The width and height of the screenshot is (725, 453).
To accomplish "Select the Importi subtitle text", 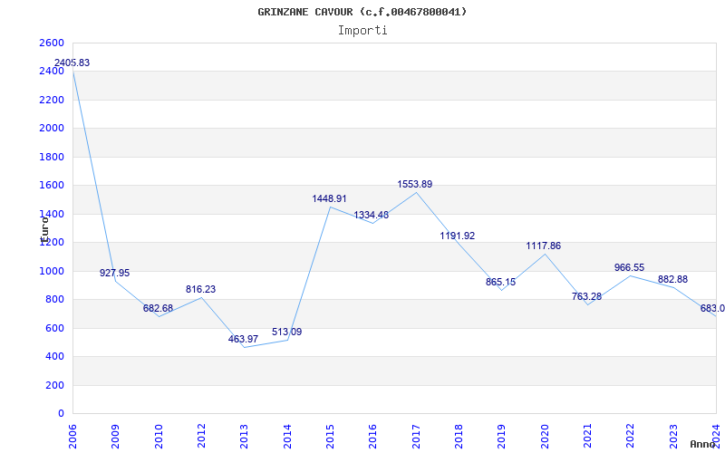I will pyautogui.click(x=362, y=30).
